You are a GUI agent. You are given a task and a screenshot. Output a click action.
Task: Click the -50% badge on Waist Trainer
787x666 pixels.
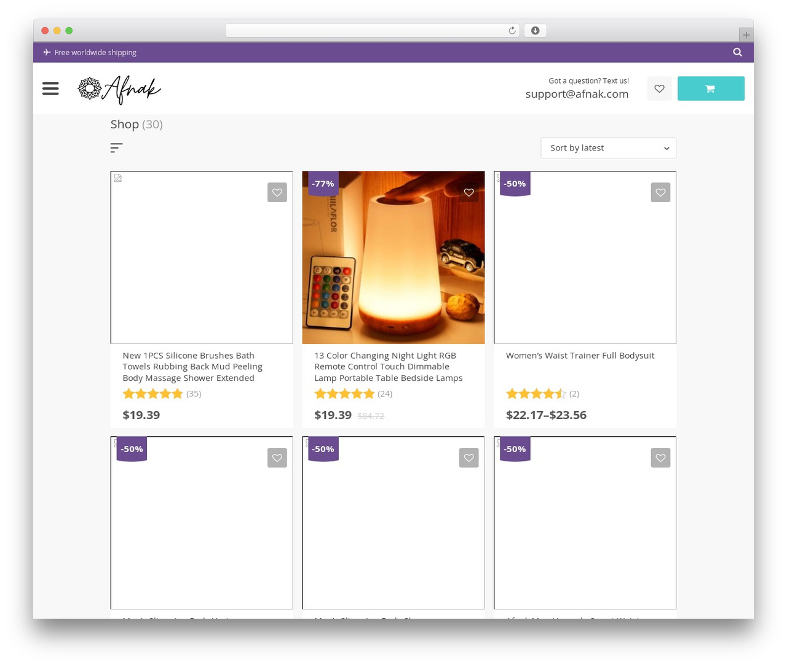(x=515, y=183)
